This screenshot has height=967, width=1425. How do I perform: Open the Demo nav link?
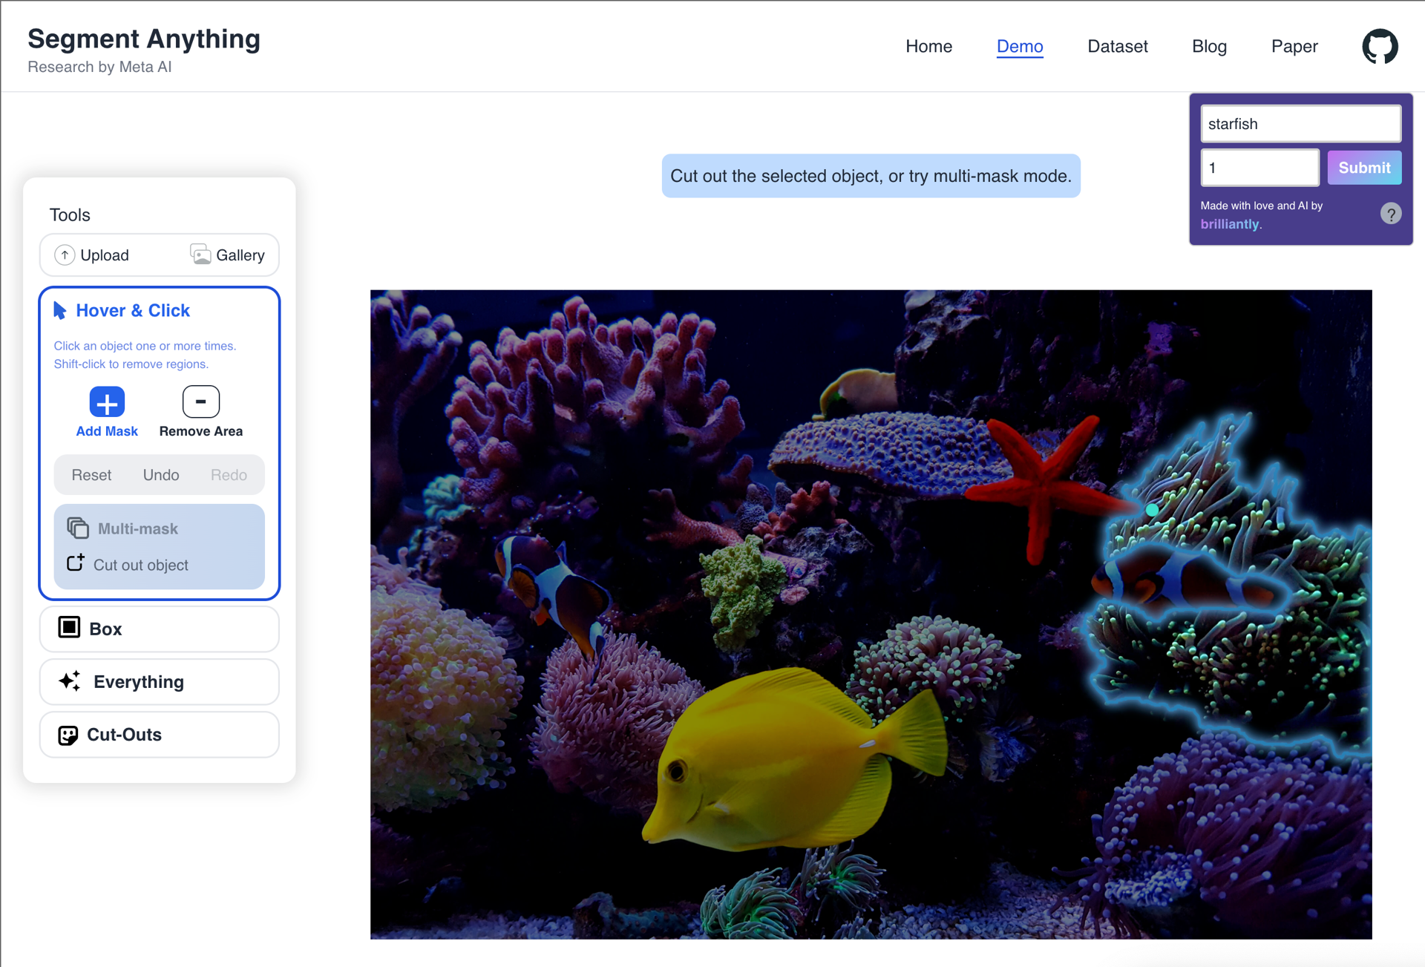coord(1020,46)
